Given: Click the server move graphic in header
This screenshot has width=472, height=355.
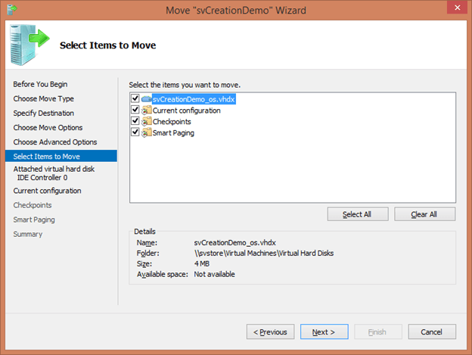Looking at the screenshot, I should [29, 45].
